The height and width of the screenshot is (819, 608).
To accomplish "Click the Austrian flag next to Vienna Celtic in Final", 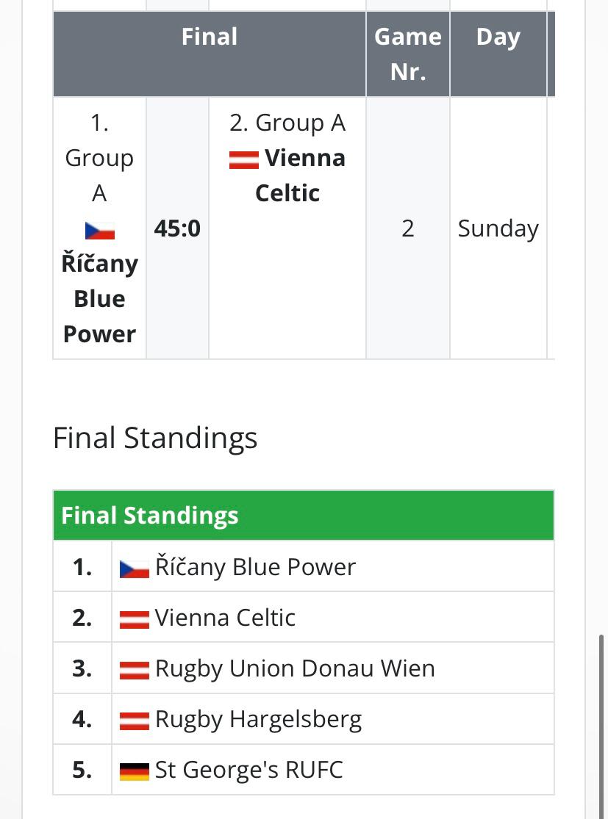I will click(x=244, y=160).
